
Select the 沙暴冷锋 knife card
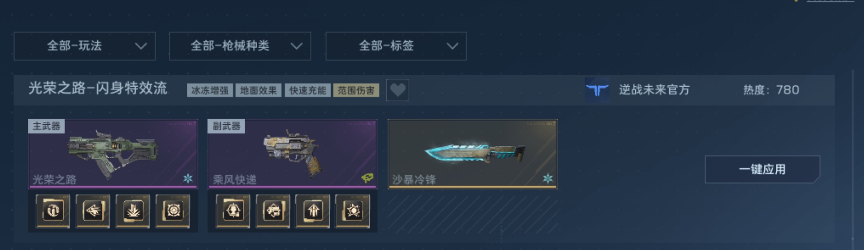tap(473, 154)
